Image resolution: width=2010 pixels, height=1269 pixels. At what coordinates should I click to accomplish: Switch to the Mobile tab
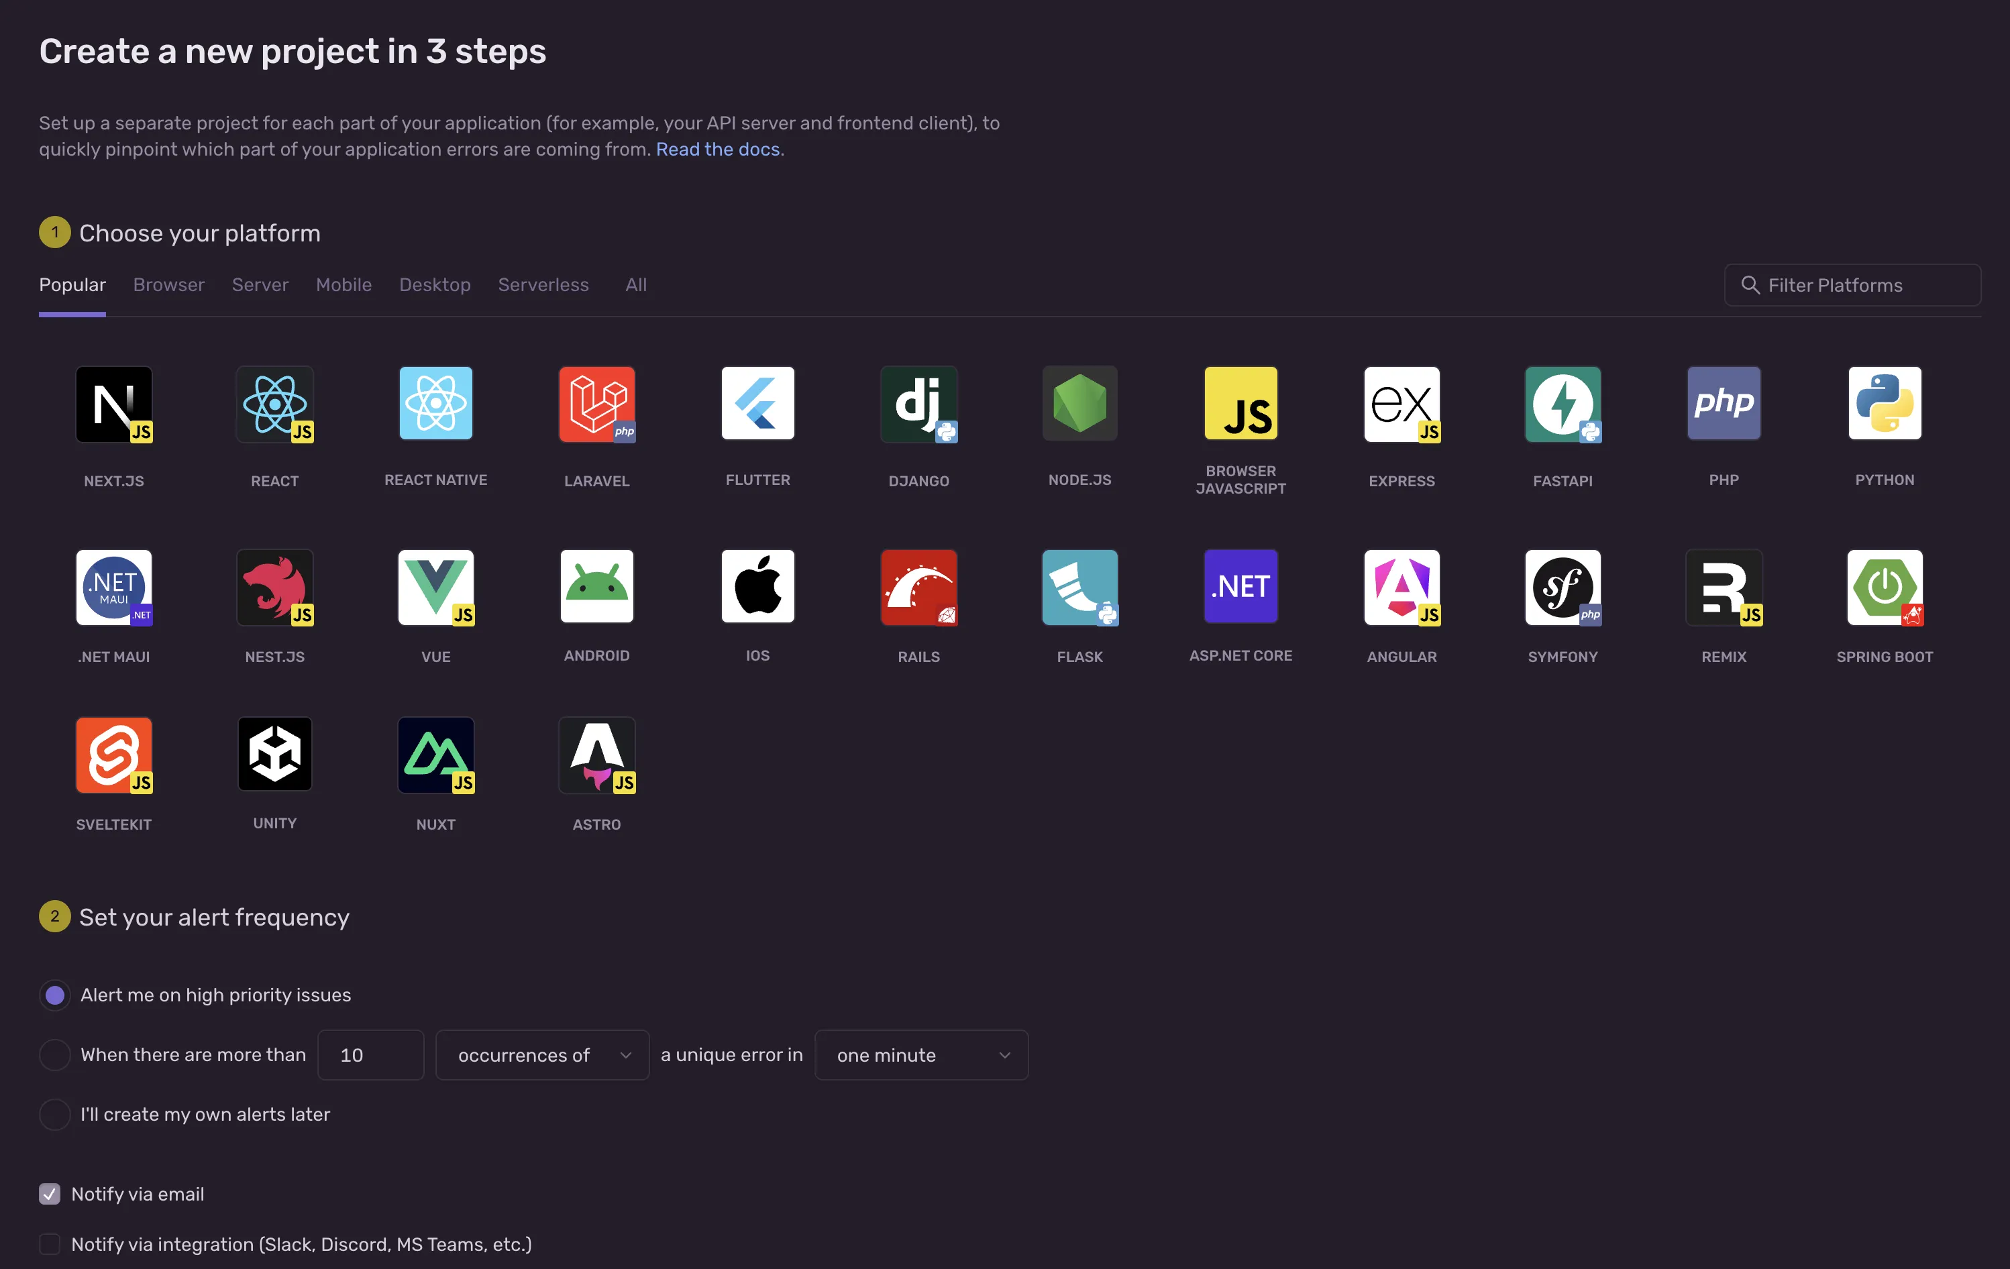pos(344,285)
